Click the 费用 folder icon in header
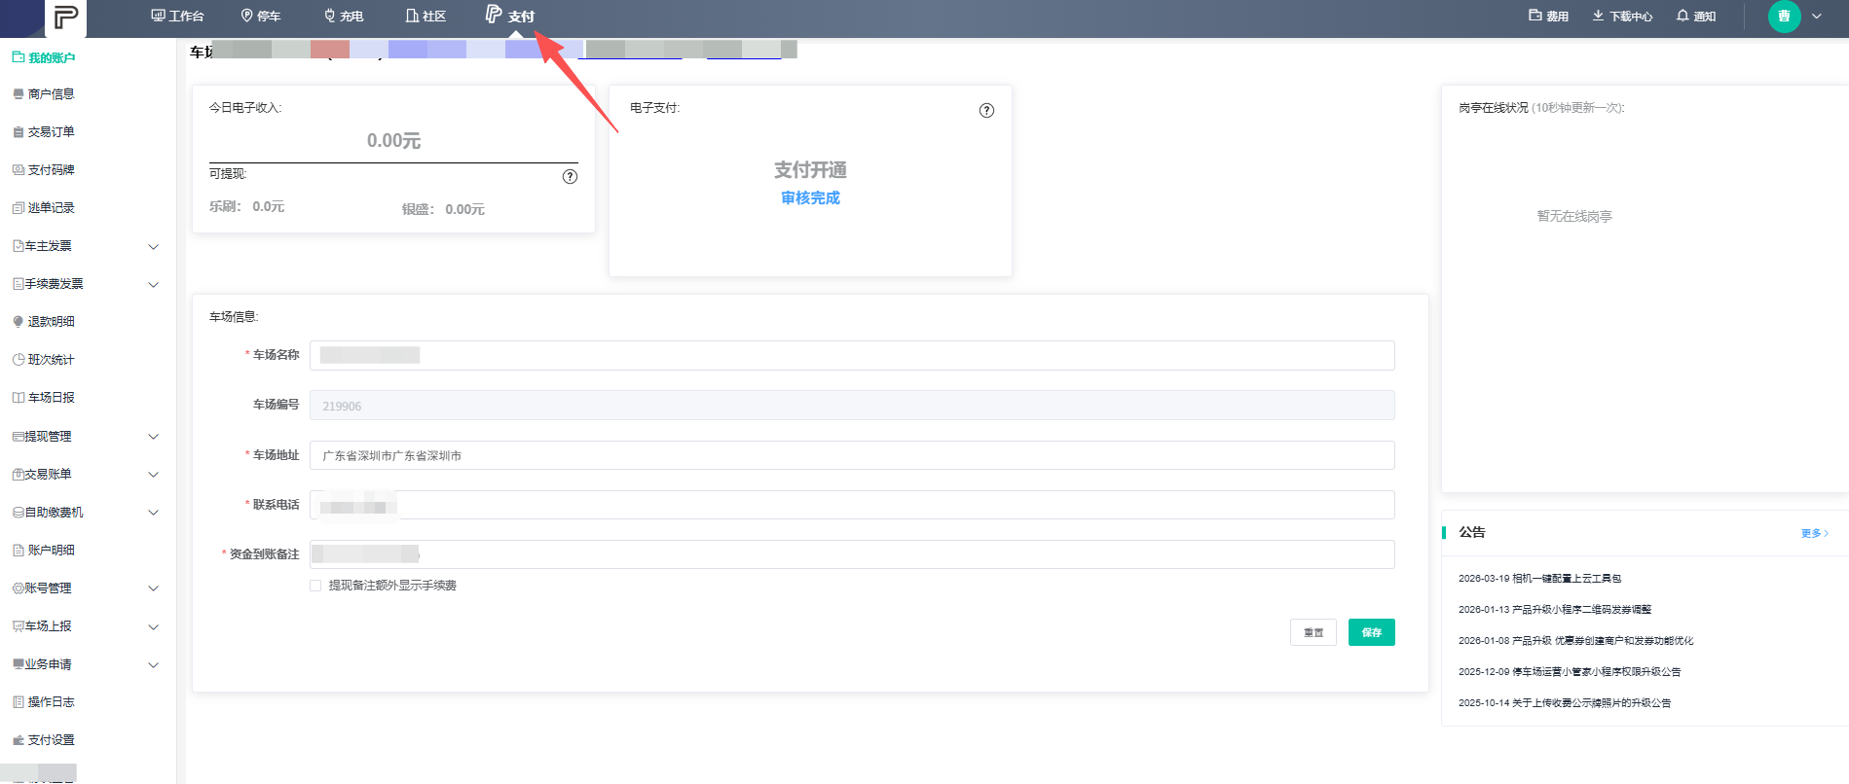The width and height of the screenshot is (1849, 784). point(1535,16)
